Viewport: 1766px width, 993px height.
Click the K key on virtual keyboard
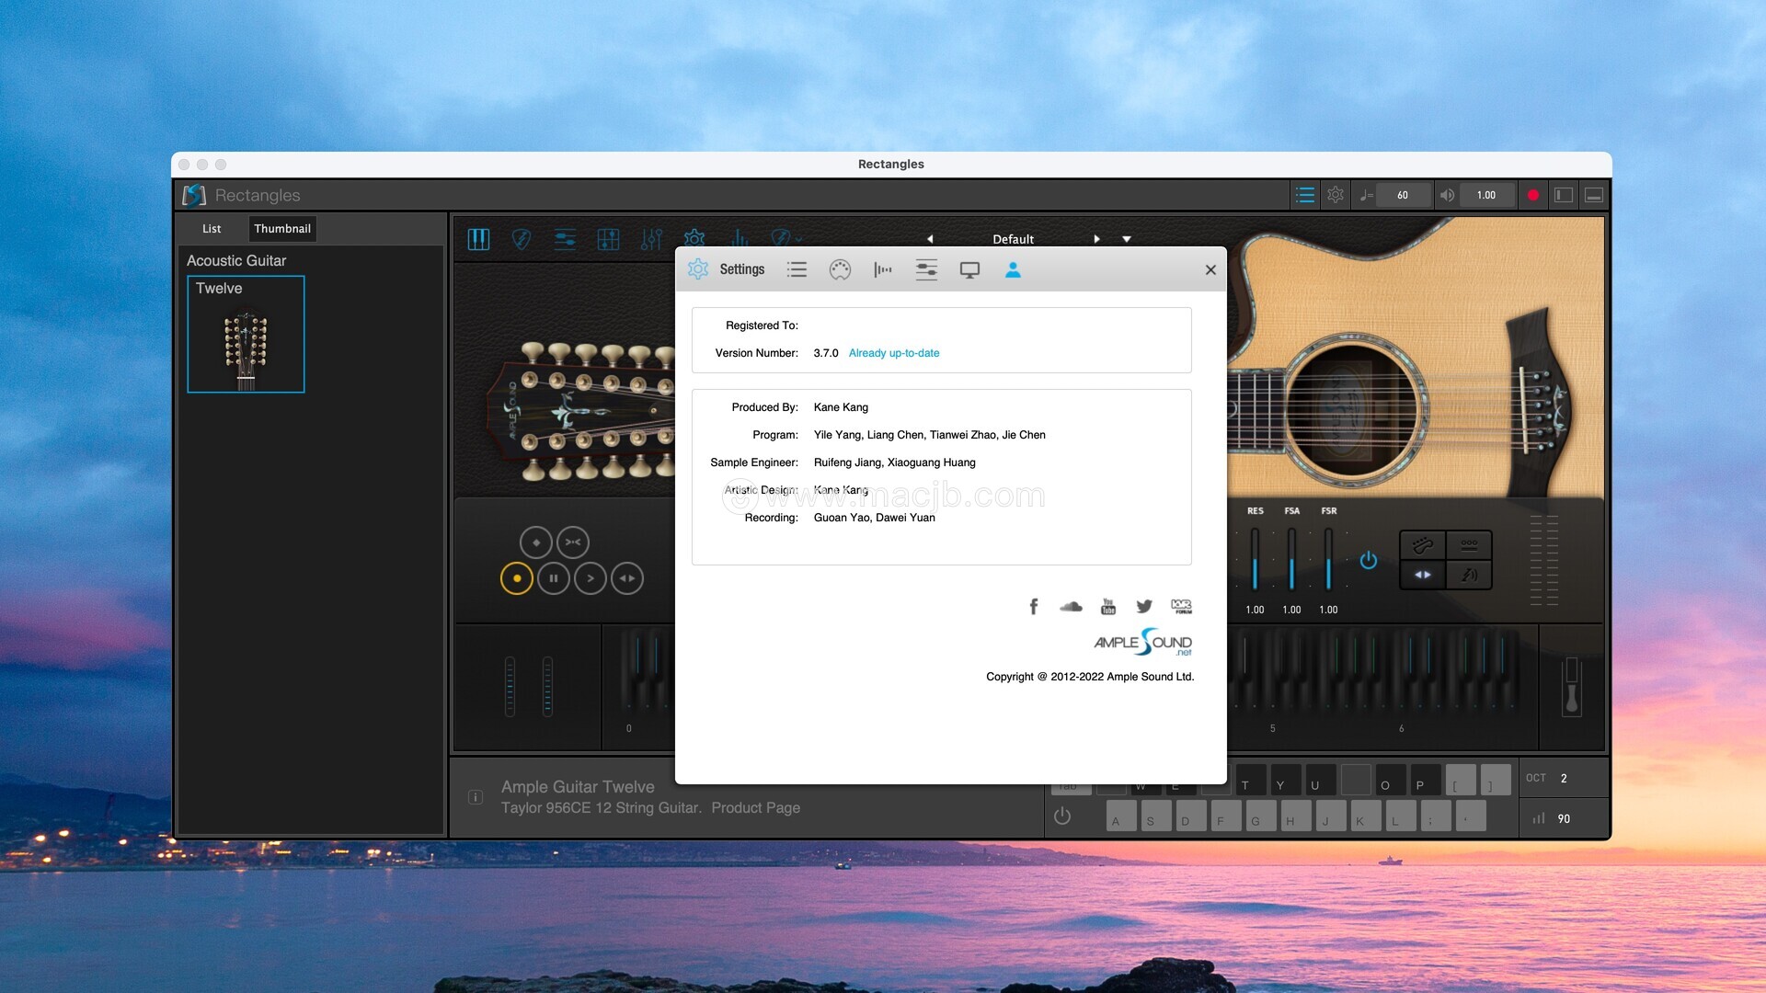[x=1366, y=816]
